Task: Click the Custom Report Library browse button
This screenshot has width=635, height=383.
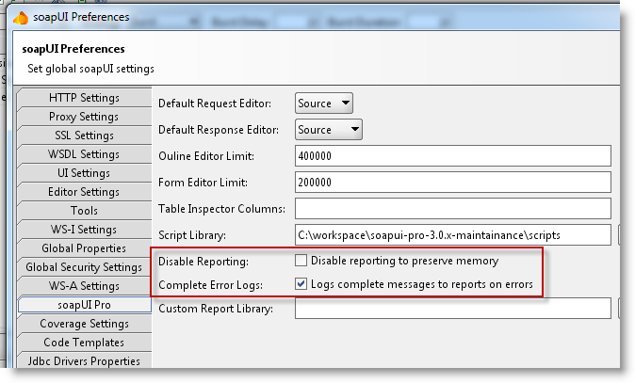Action: [619, 308]
